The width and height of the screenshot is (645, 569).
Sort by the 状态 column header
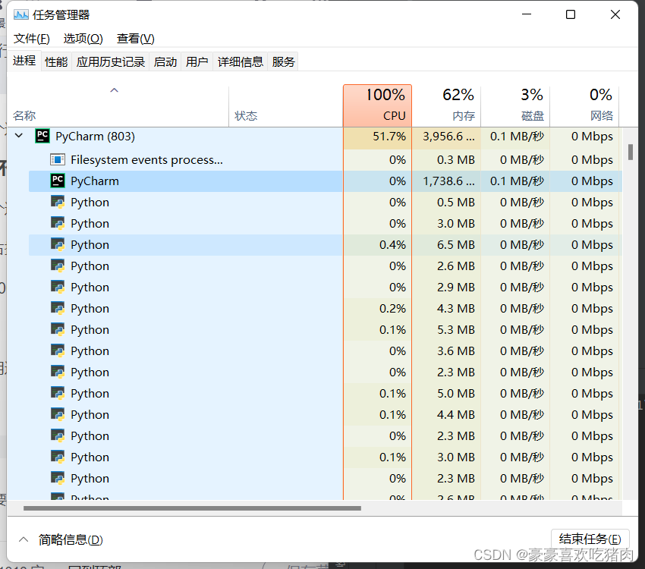coord(286,105)
